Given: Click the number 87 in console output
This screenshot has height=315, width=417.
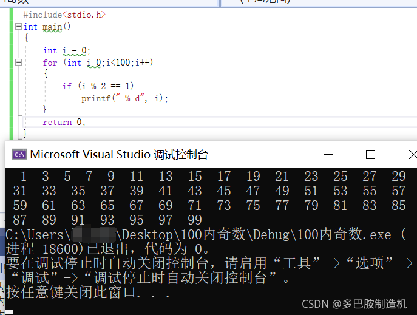Looking at the screenshot, I should coord(20,220).
